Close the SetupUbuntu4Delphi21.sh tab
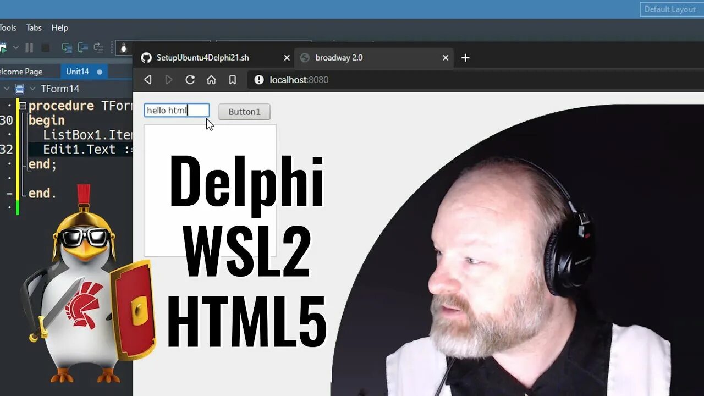 [x=287, y=58]
